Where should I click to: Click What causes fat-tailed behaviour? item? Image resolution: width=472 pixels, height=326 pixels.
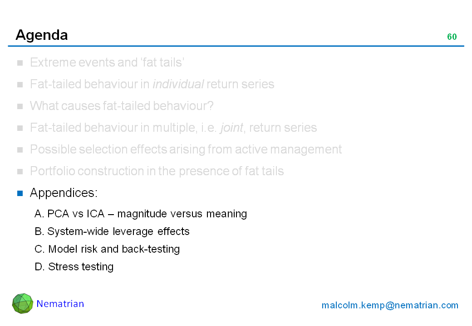point(122,106)
